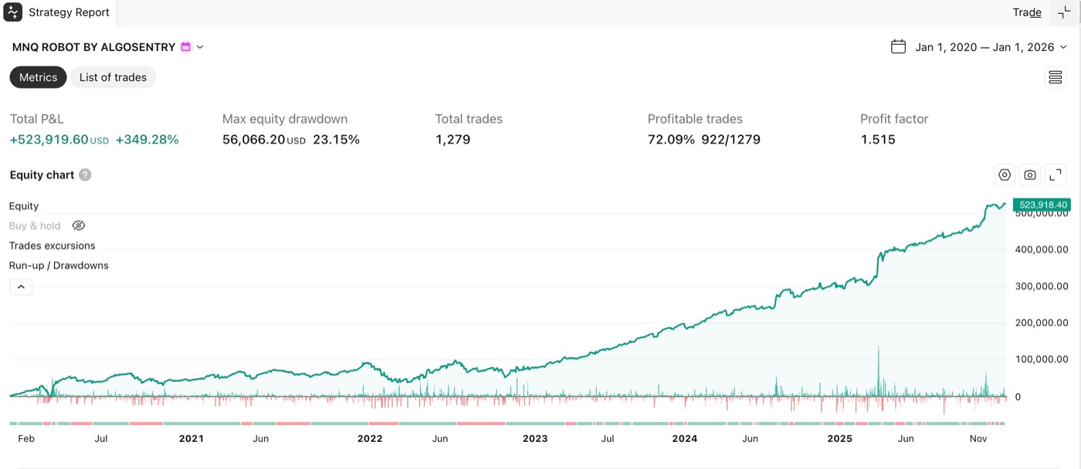The image size is (1081, 469).
Task: Click the 2022 label on time axis
Action: click(x=370, y=439)
